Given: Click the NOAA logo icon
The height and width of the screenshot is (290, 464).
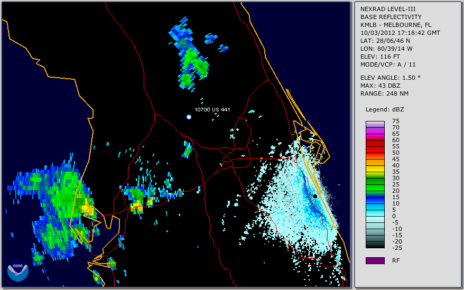Looking at the screenshot, I should tap(18, 271).
